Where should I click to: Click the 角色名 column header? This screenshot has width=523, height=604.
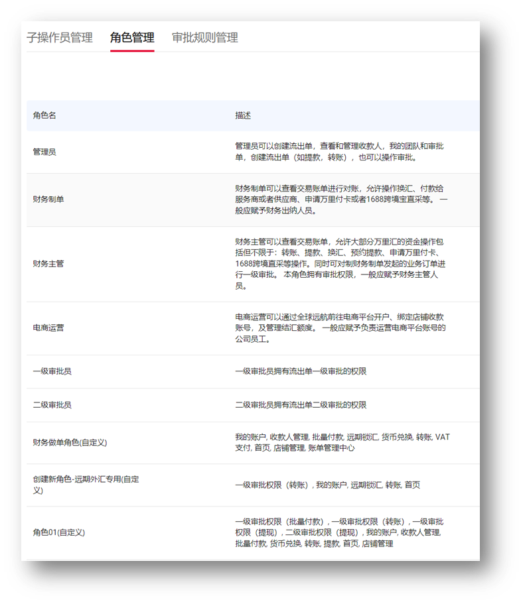(x=44, y=115)
